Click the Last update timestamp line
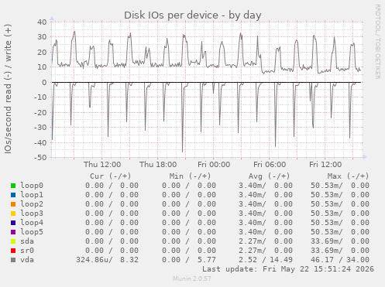This screenshot has width=385, height=287. (x=288, y=269)
